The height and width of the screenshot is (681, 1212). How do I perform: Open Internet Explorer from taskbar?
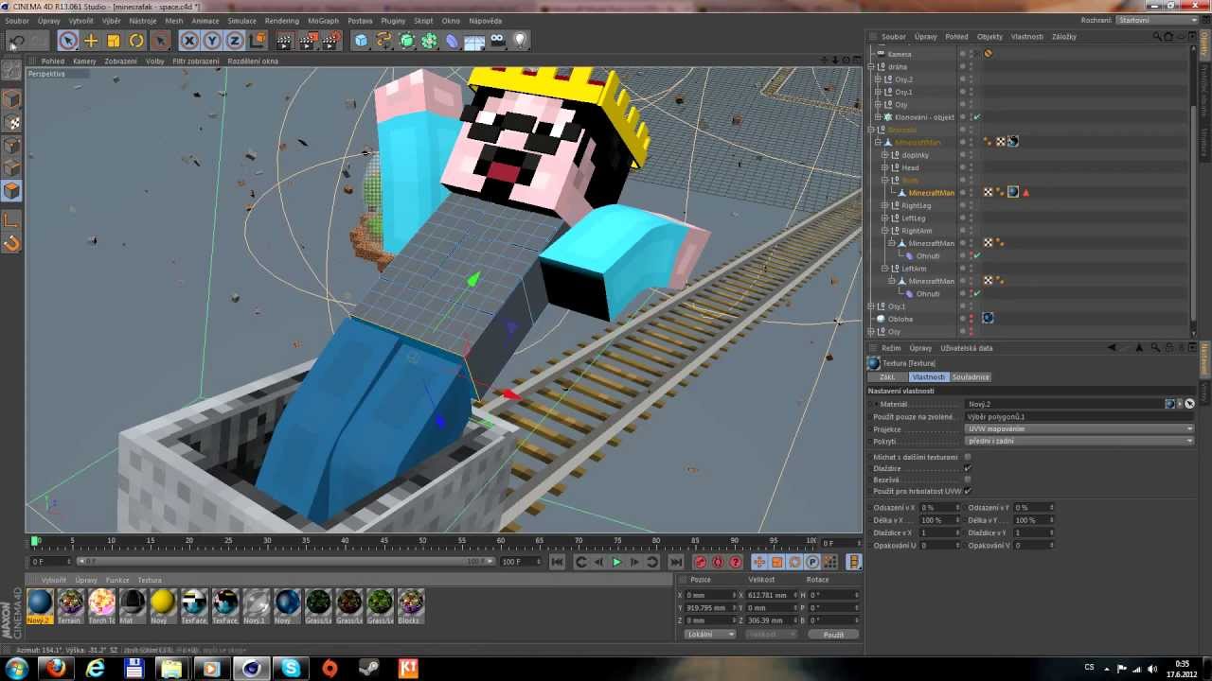tap(95, 669)
